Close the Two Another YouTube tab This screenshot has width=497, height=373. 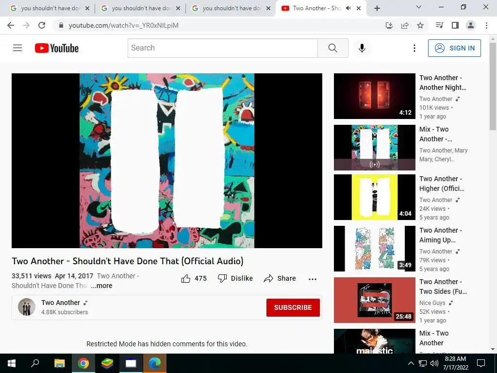(x=359, y=8)
